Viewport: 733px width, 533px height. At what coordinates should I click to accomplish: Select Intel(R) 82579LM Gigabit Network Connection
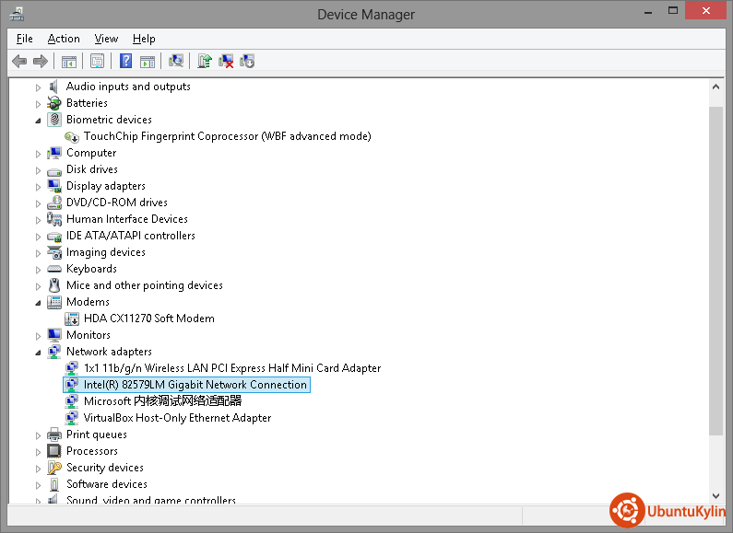pyautogui.click(x=195, y=385)
